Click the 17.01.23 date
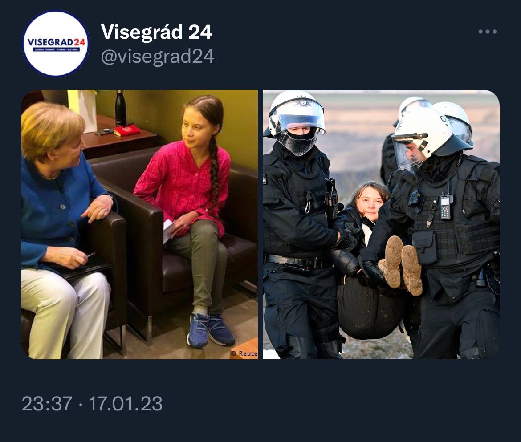This screenshot has width=521, height=442. pyautogui.click(x=126, y=404)
